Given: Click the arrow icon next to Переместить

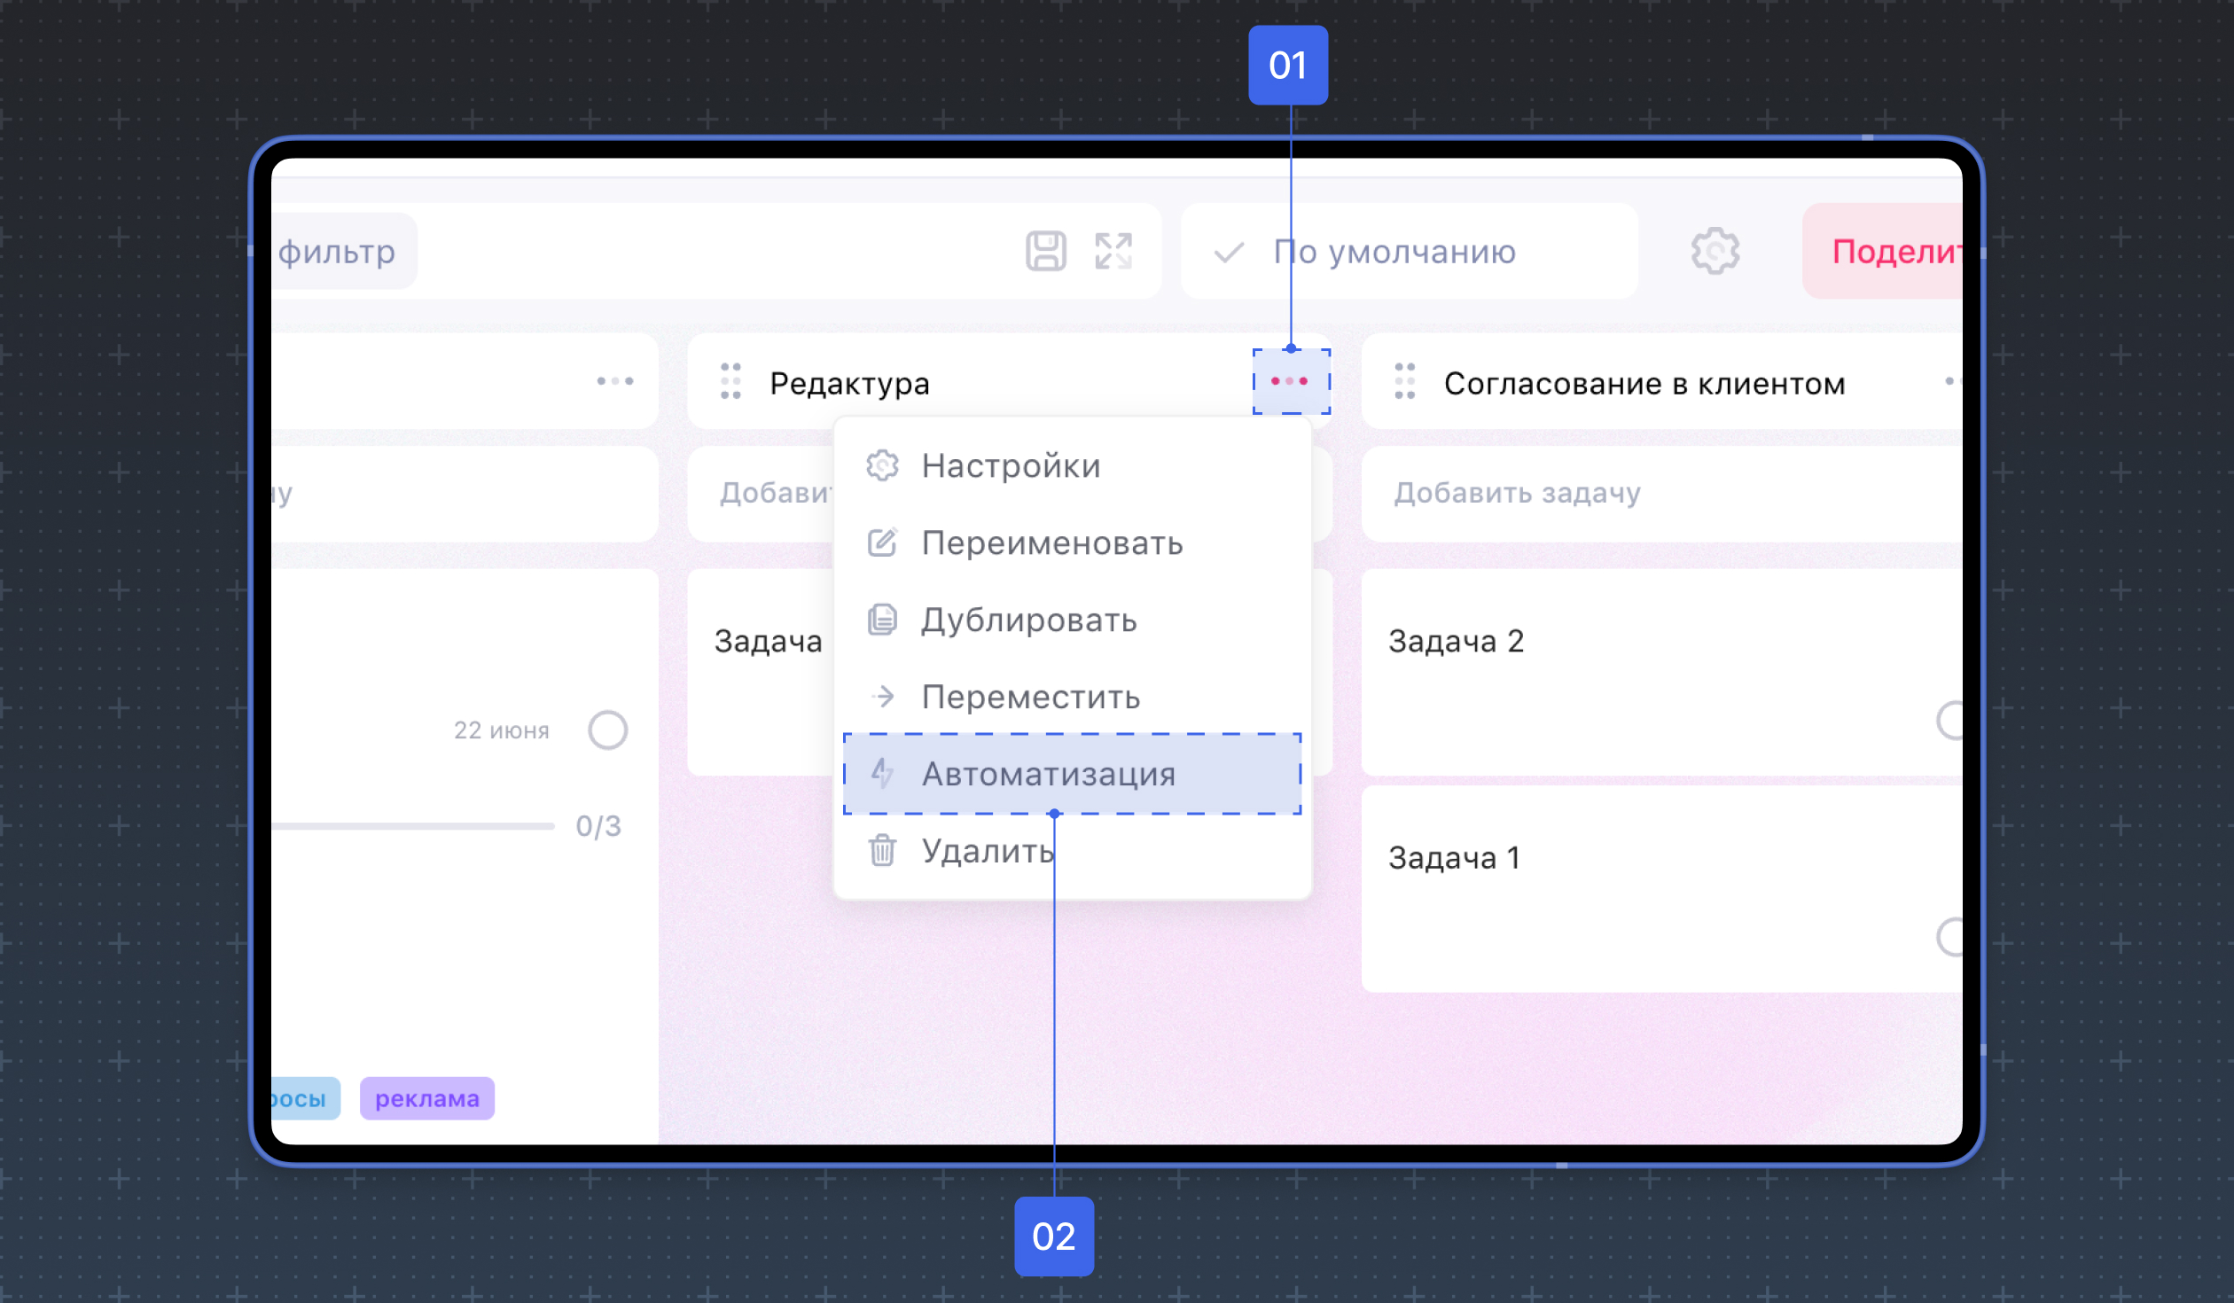Looking at the screenshot, I should [x=882, y=697].
